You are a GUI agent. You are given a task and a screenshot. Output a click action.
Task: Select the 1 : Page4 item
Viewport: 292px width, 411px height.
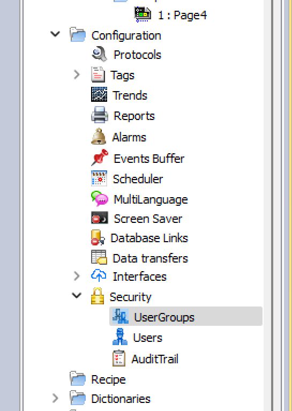(182, 15)
